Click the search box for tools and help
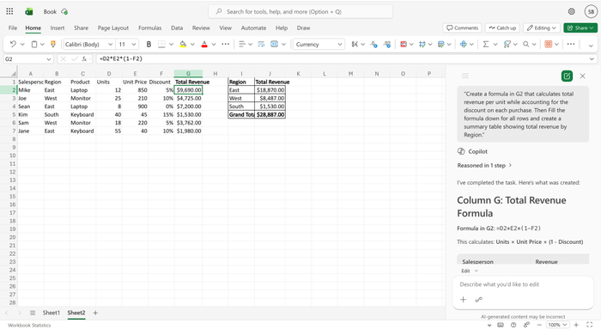 (300, 11)
